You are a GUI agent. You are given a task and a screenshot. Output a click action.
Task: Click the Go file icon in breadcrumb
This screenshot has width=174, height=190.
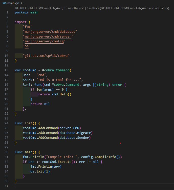pos(4,3)
